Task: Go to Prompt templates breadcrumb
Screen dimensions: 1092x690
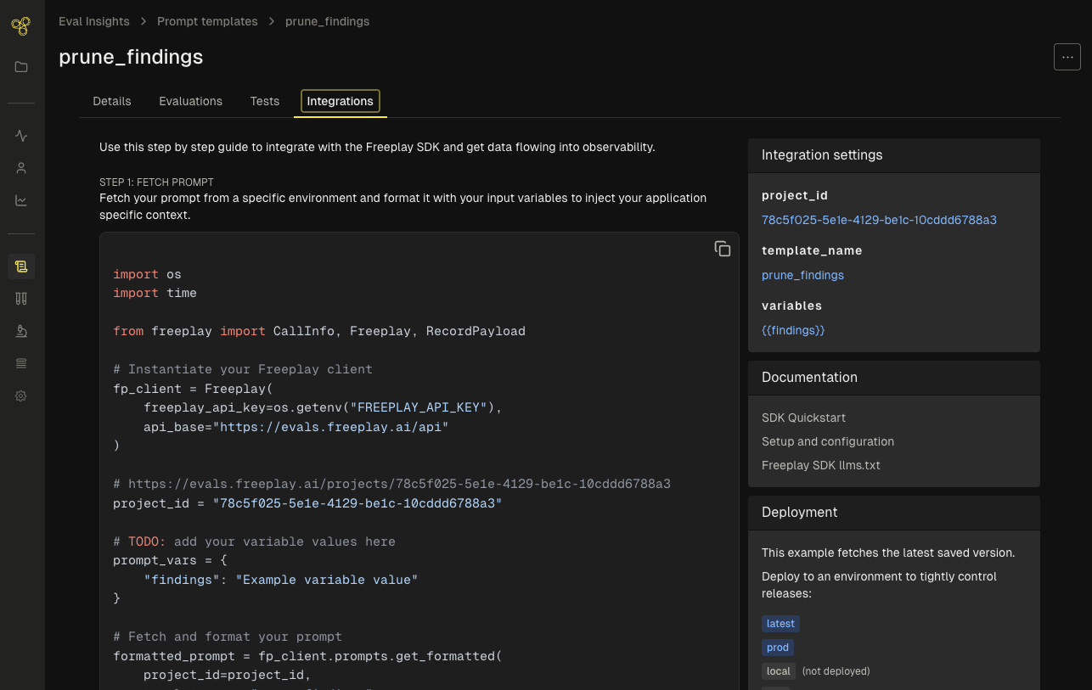Action: click(x=207, y=21)
